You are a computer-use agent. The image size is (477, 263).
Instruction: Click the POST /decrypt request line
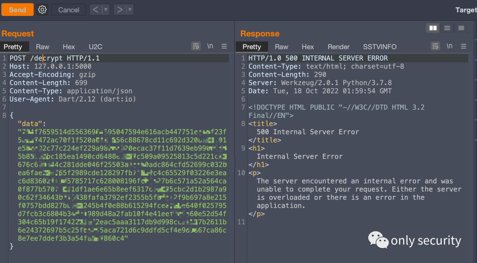pyautogui.click(x=54, y=58)
